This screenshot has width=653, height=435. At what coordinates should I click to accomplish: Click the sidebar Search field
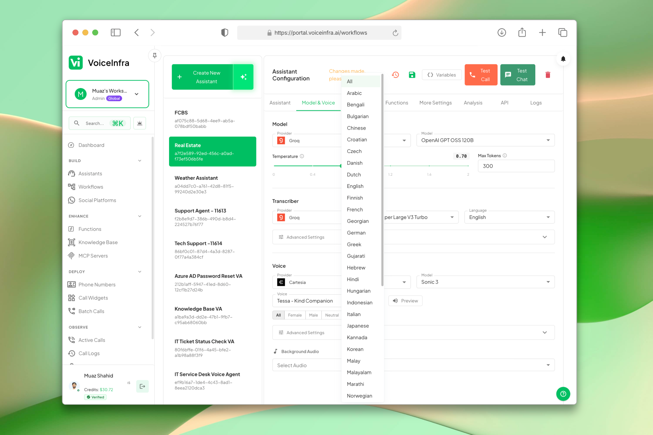[x=100, y=123]
